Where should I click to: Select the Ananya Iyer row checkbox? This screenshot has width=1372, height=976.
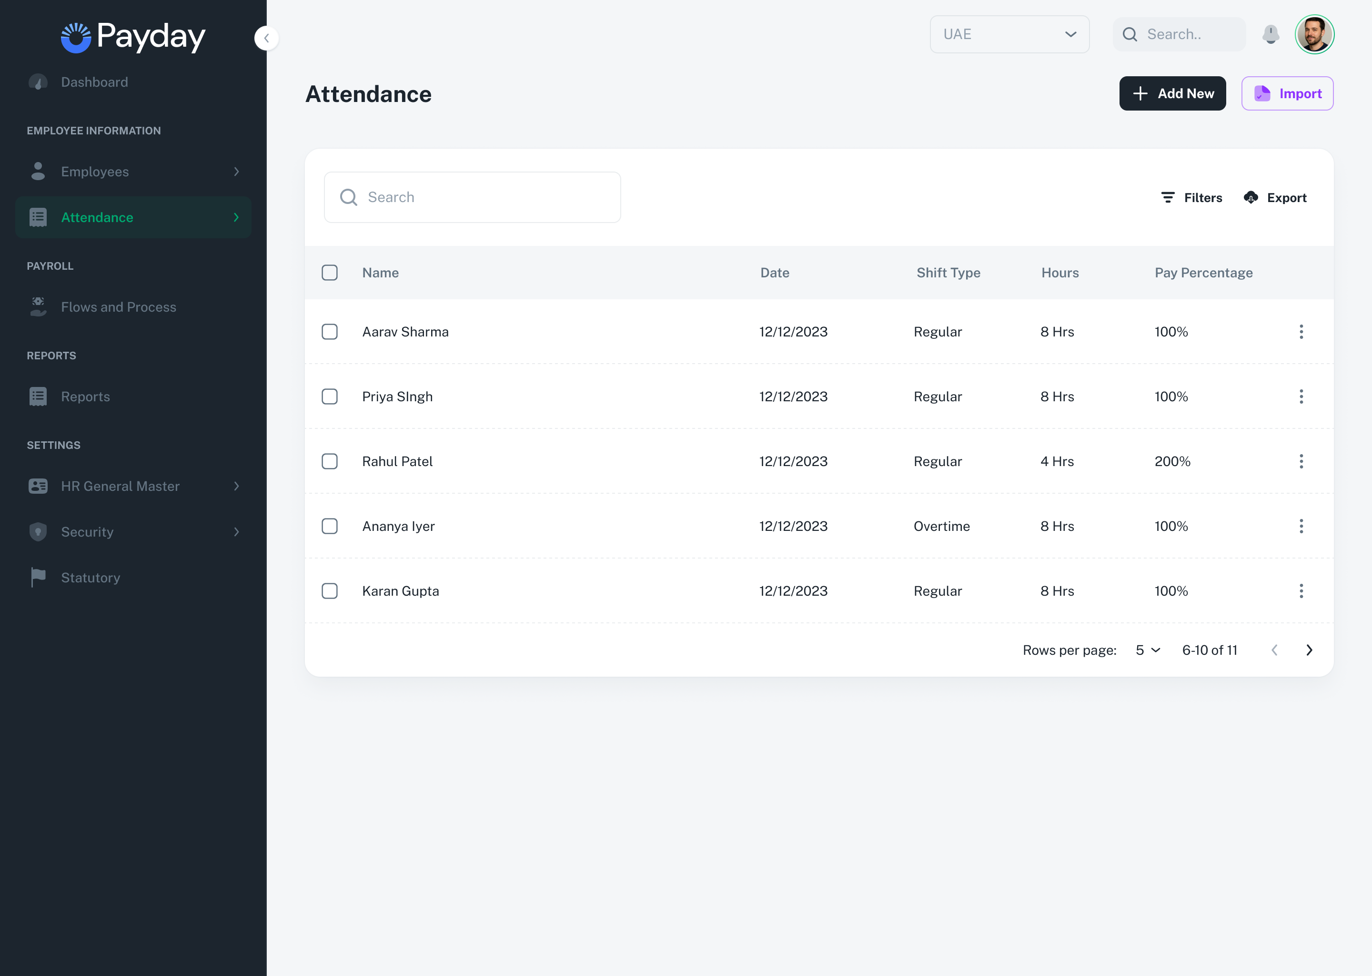330,527
